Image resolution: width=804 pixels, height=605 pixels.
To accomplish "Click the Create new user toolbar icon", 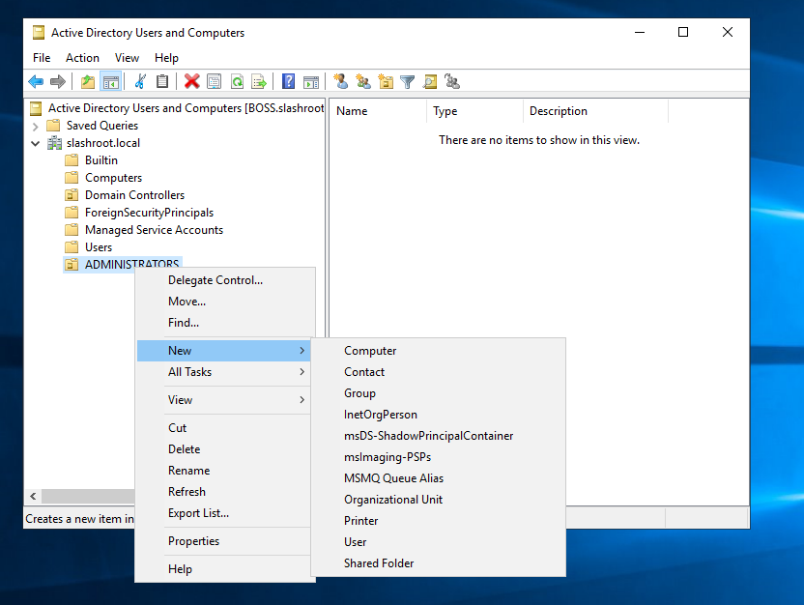I will [340, 82].
